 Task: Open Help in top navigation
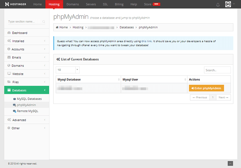(134, 4)
